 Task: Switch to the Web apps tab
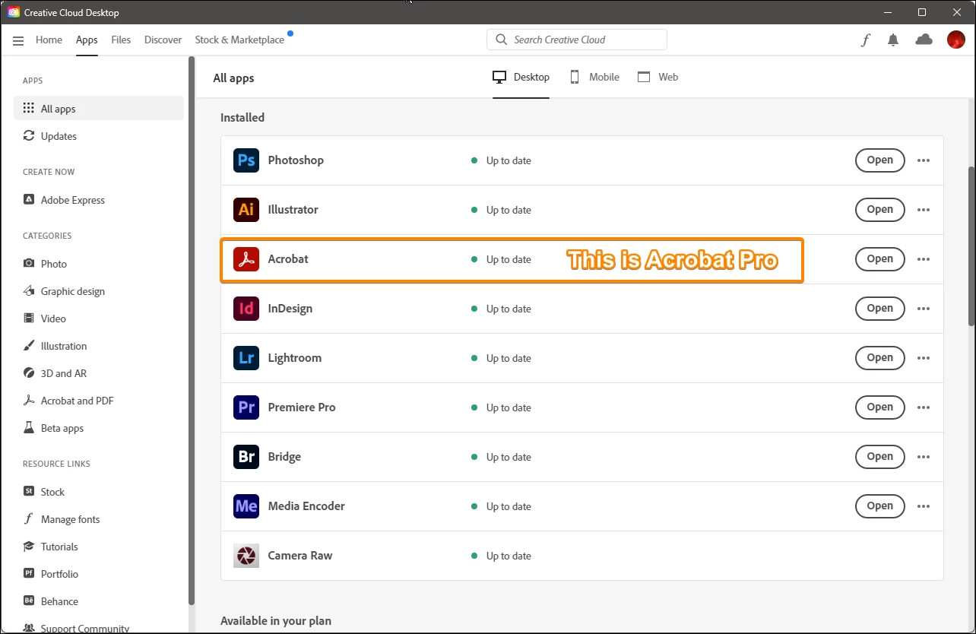pos(658,77)
